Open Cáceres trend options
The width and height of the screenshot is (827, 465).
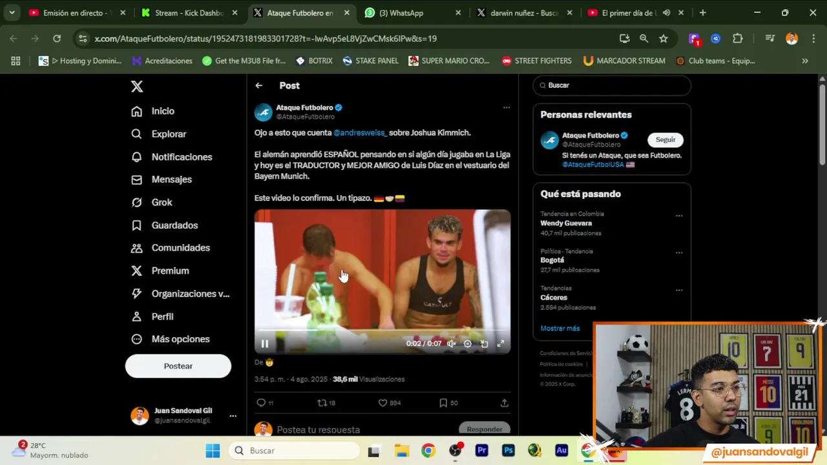coord(679,290)
